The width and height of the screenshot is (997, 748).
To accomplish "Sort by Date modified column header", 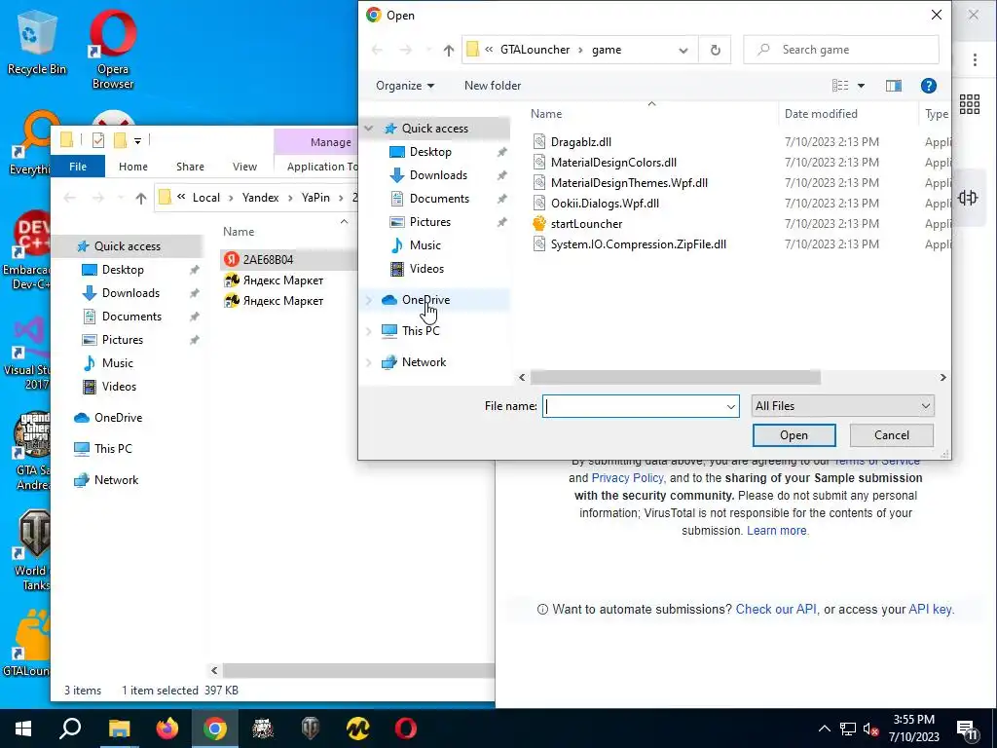I will click(821, 114).
